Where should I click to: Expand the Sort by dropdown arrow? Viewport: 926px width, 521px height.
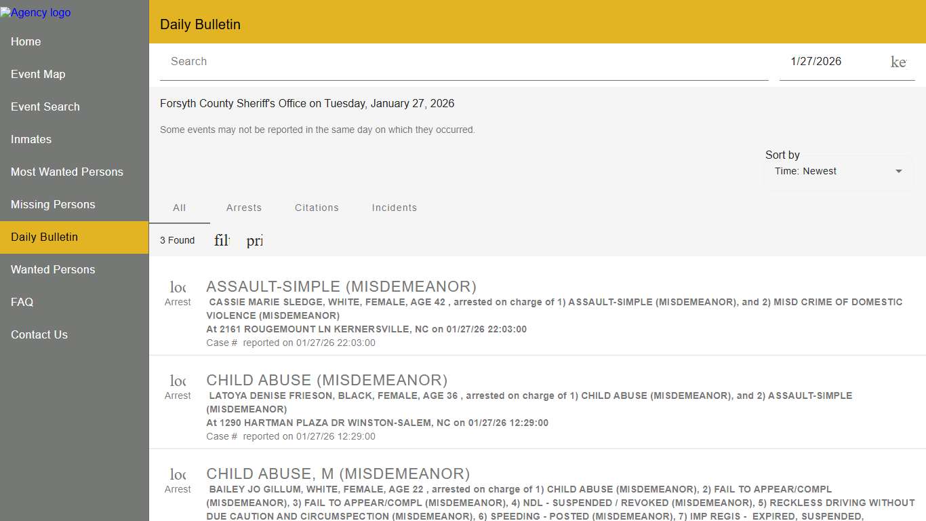click(899, 172)
